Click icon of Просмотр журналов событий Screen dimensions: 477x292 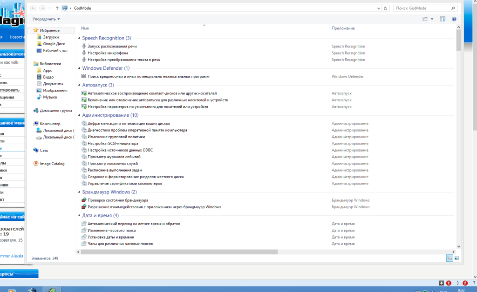point(84,157)
